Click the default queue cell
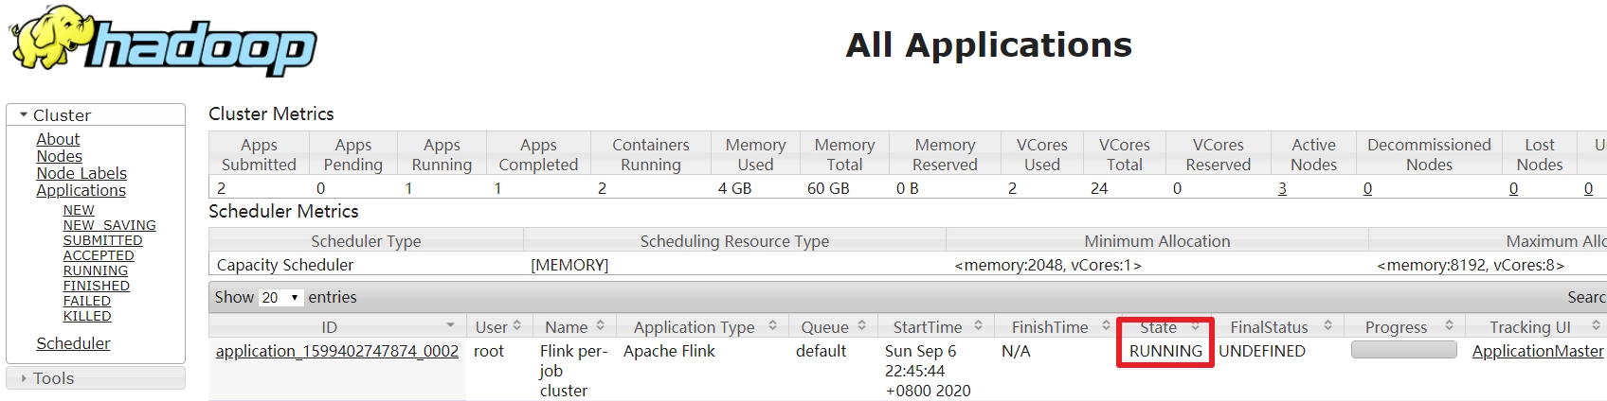 (x=822, y=351)
